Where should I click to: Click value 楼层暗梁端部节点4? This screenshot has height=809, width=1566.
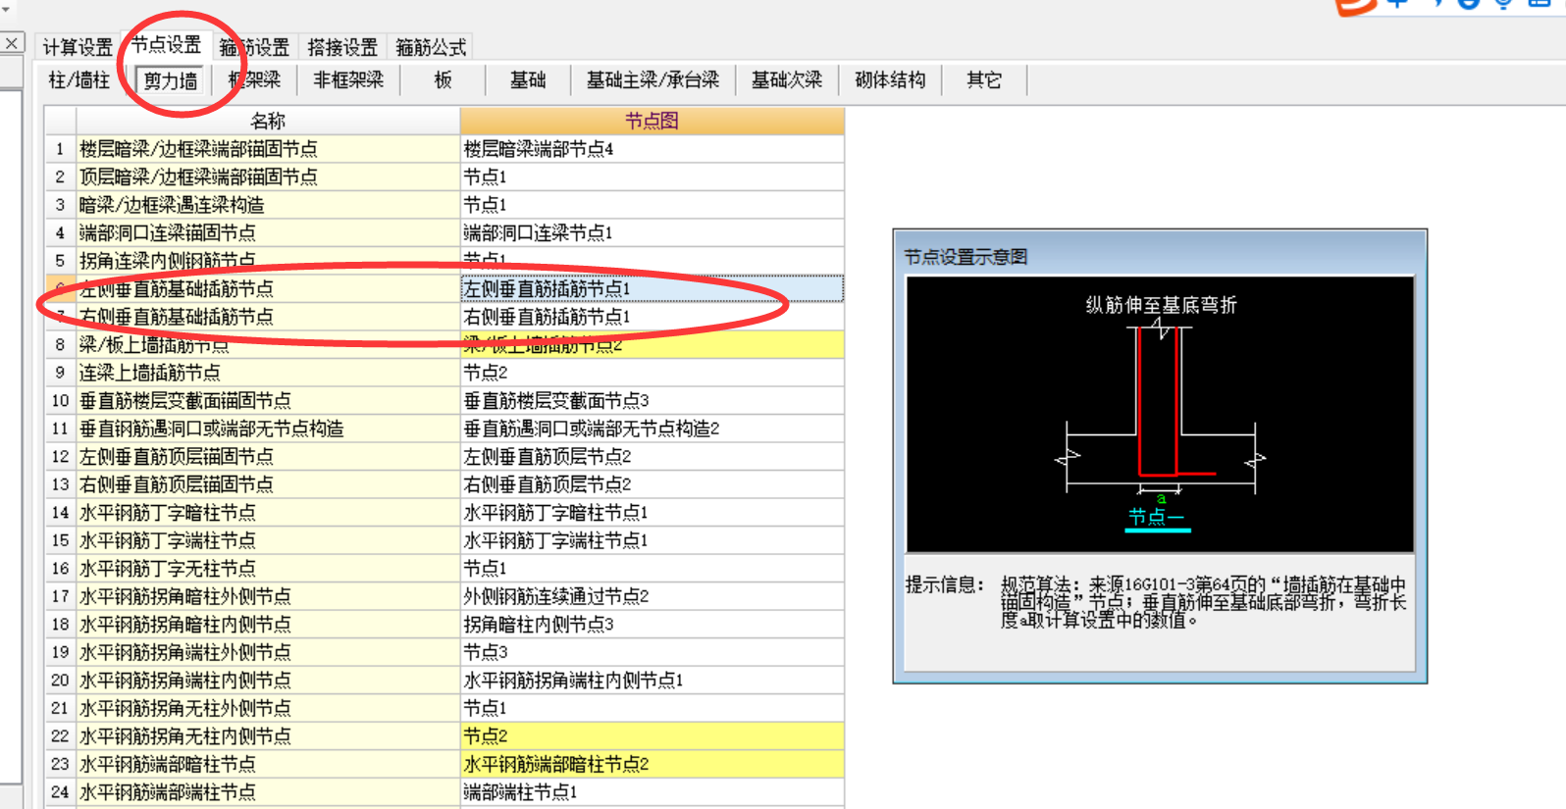point(652,149)
